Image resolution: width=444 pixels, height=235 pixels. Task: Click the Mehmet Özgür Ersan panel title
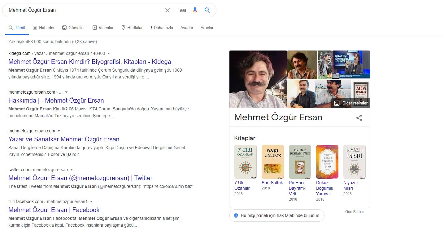click(x=278, y=117)
